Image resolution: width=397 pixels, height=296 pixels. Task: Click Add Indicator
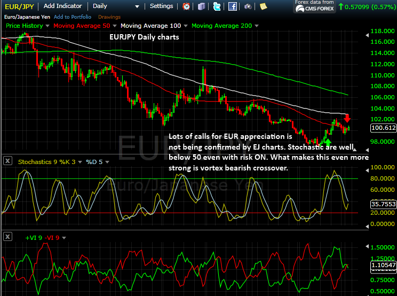pyautogui.click(x=63, y=6)
